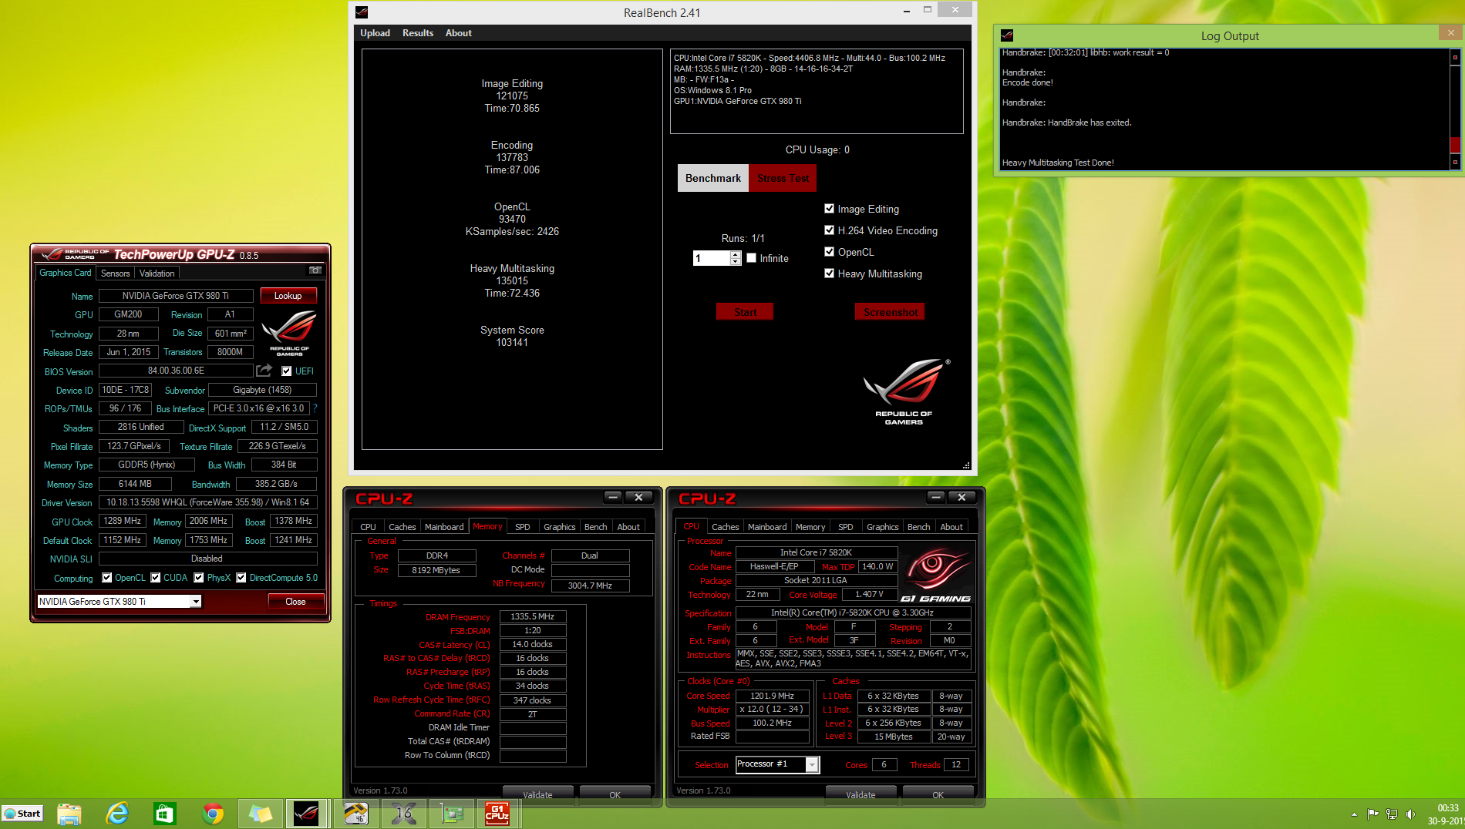
Task: Open the About menu in RealBench
Action: (x=459, y=33)
